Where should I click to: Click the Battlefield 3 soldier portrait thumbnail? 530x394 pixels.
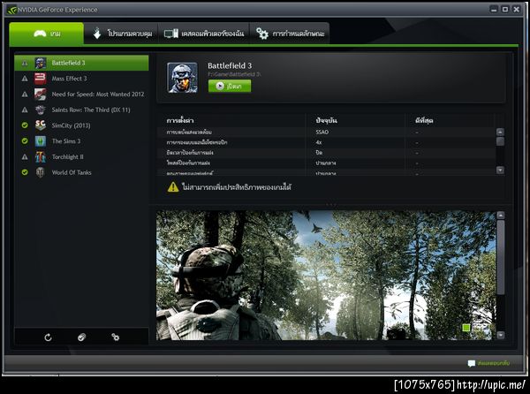tap(182, 78)
